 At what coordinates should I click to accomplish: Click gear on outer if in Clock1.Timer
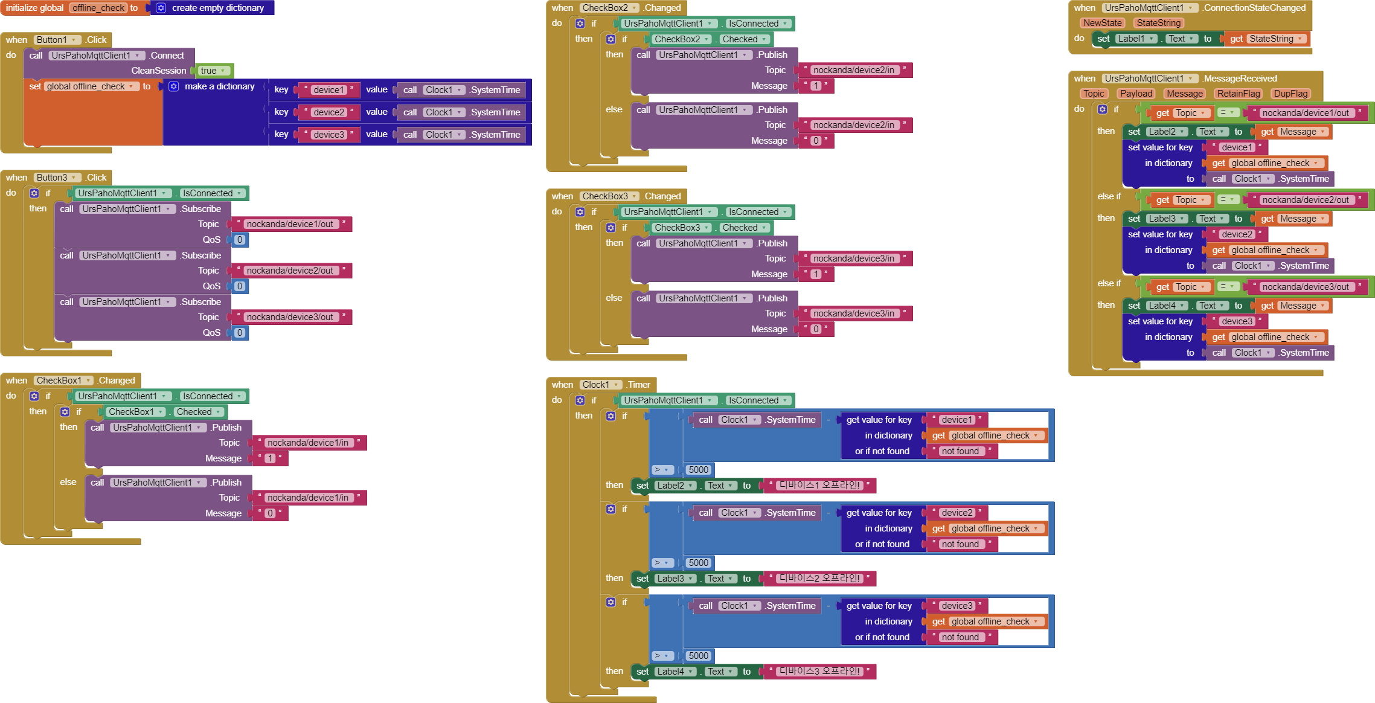tap(580, 400)
